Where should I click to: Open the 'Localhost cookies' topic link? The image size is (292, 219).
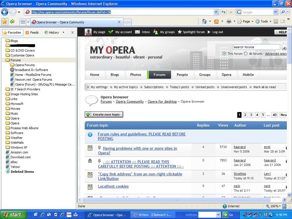coord(113,186)
